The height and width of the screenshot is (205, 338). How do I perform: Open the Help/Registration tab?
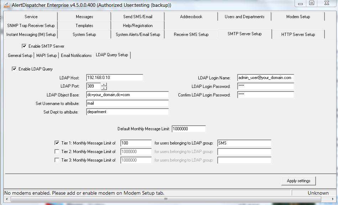point(138,25)
